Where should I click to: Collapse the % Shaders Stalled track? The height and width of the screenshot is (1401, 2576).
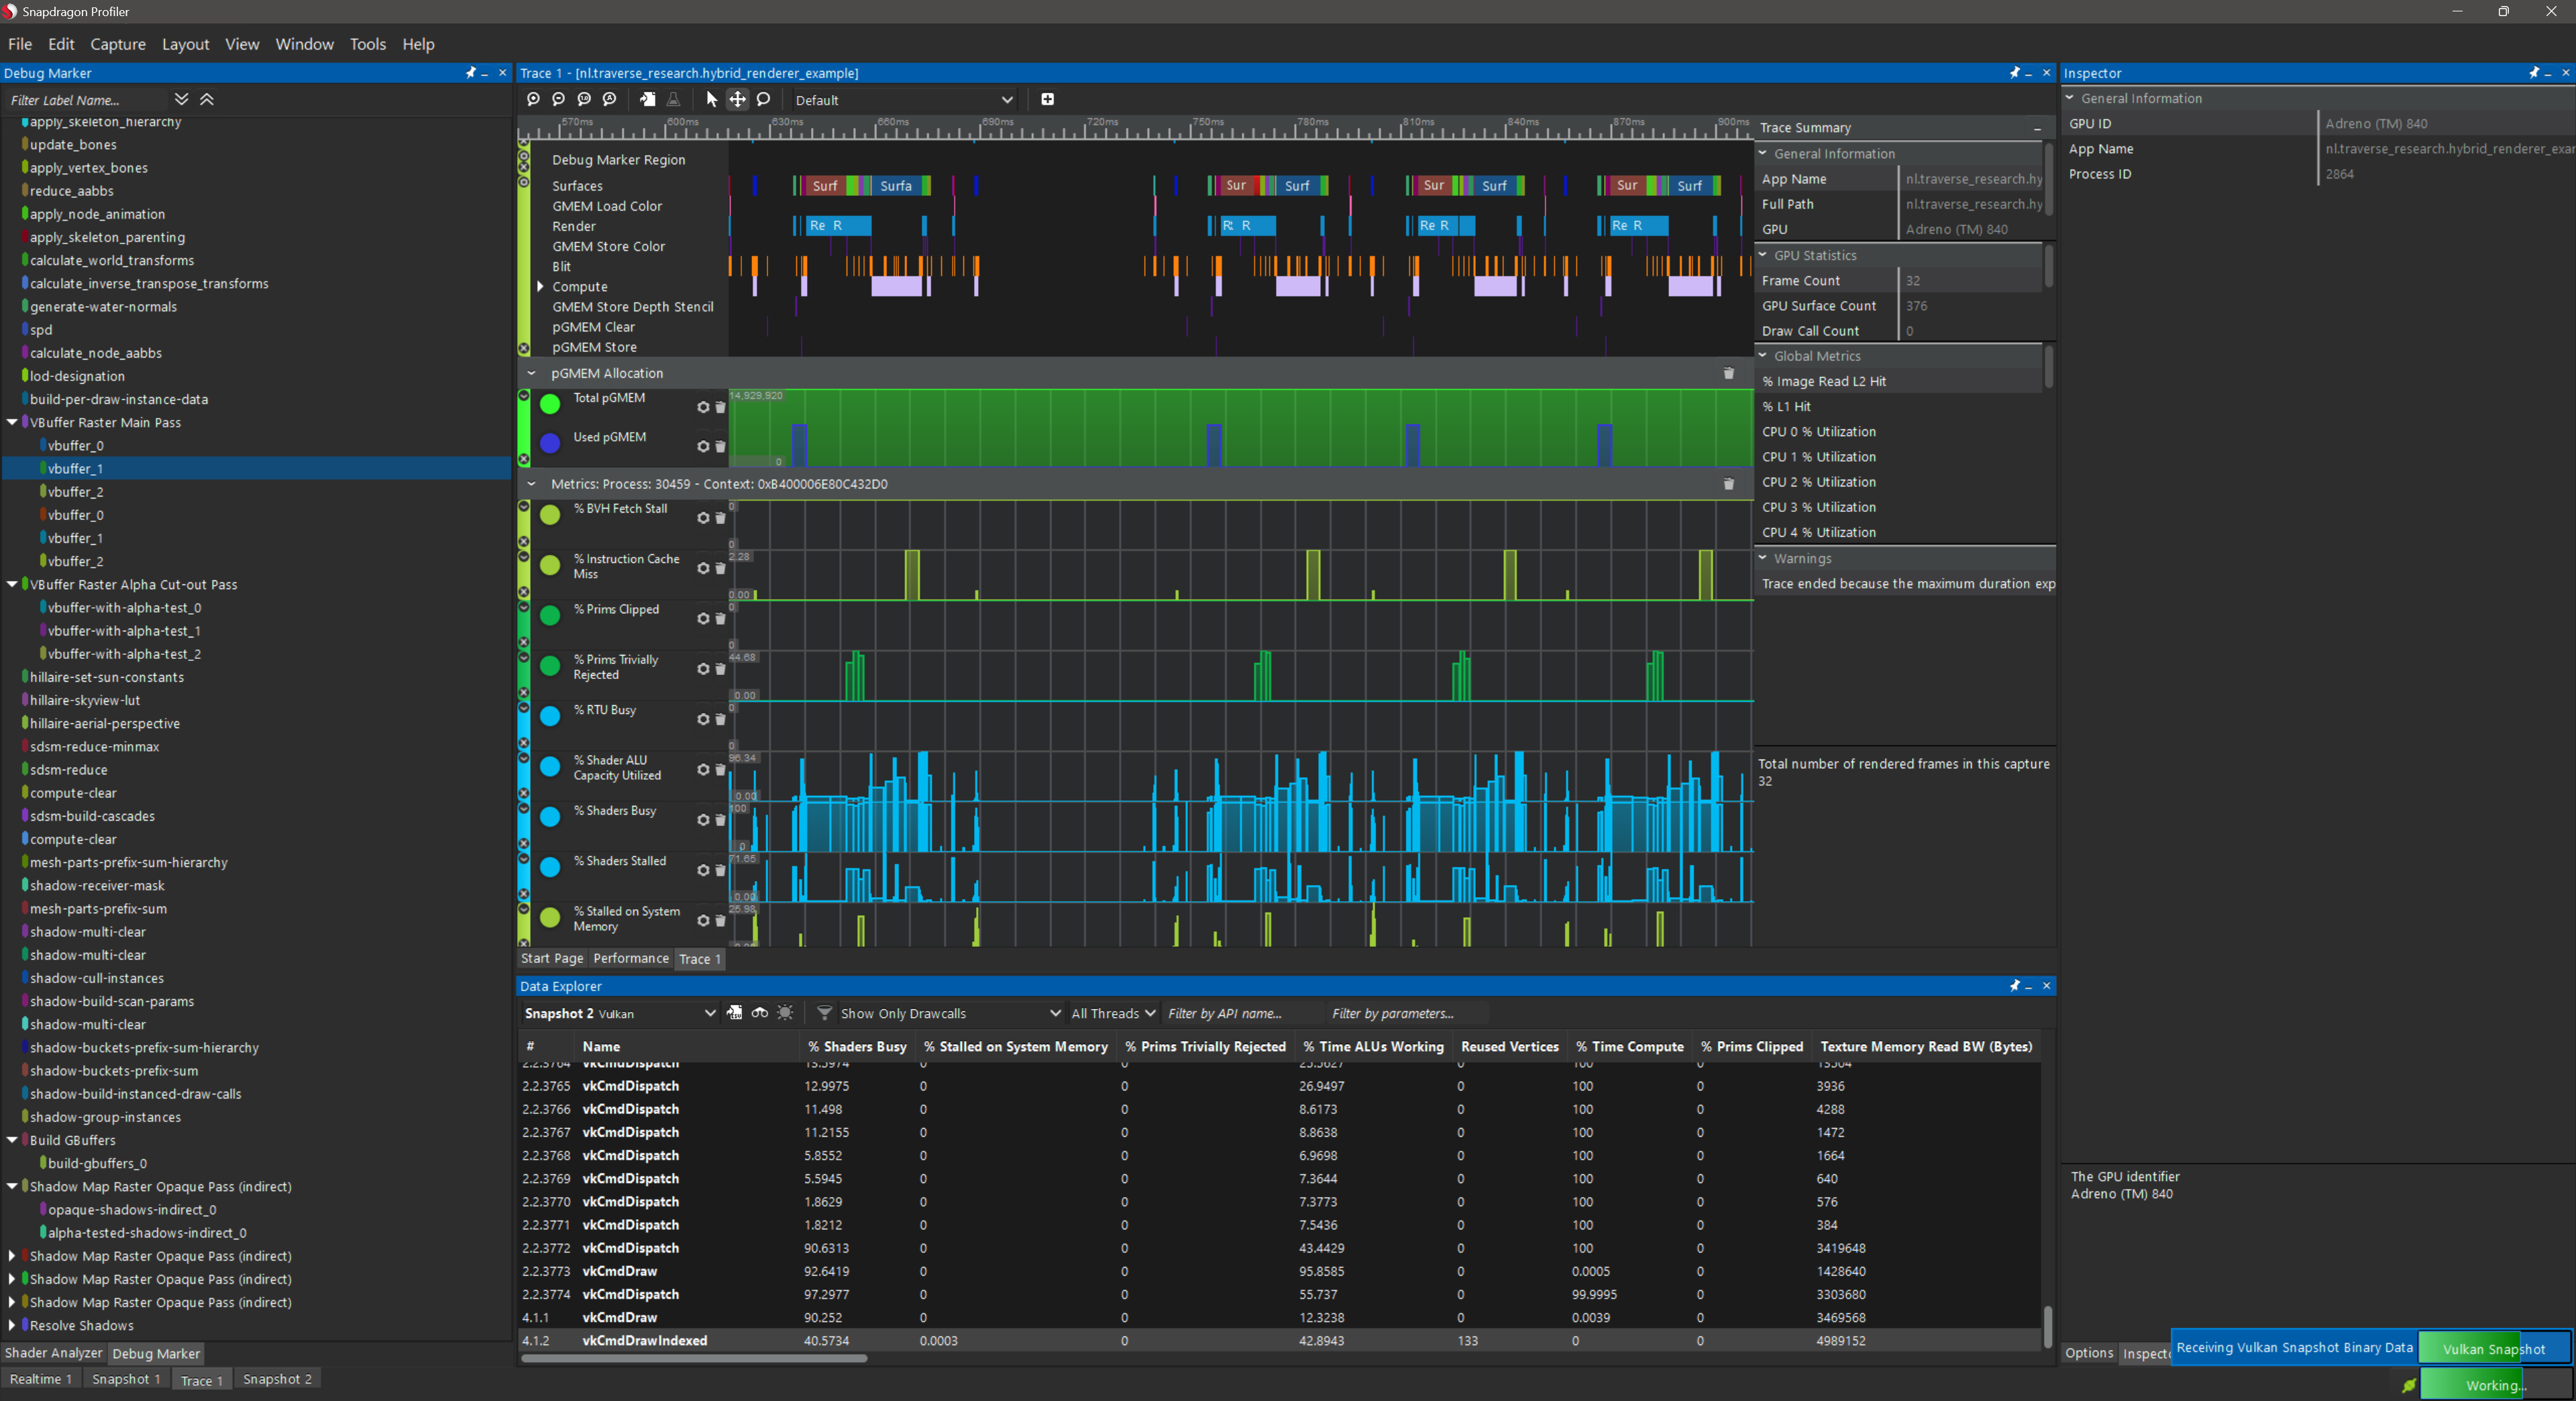click(523, 859)
